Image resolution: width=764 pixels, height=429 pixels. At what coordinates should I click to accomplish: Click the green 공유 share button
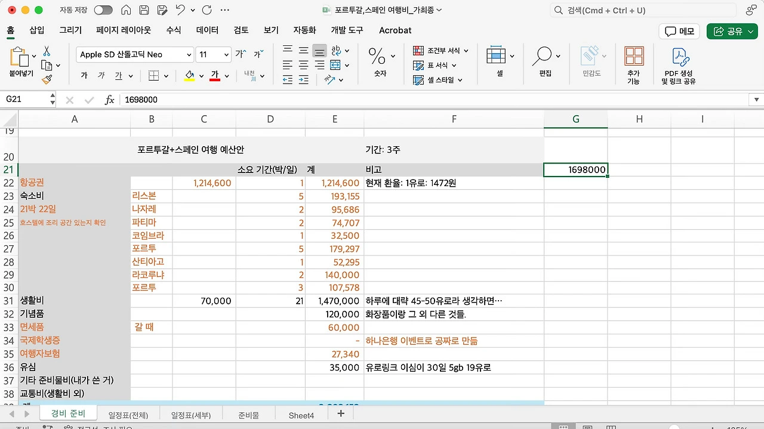tap(732, 32)
